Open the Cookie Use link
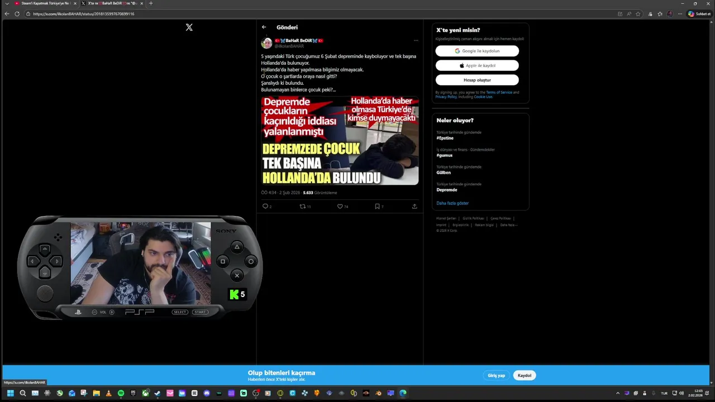Image resolution: width=715 pixels, height=402 pixels. pos(483,97)
